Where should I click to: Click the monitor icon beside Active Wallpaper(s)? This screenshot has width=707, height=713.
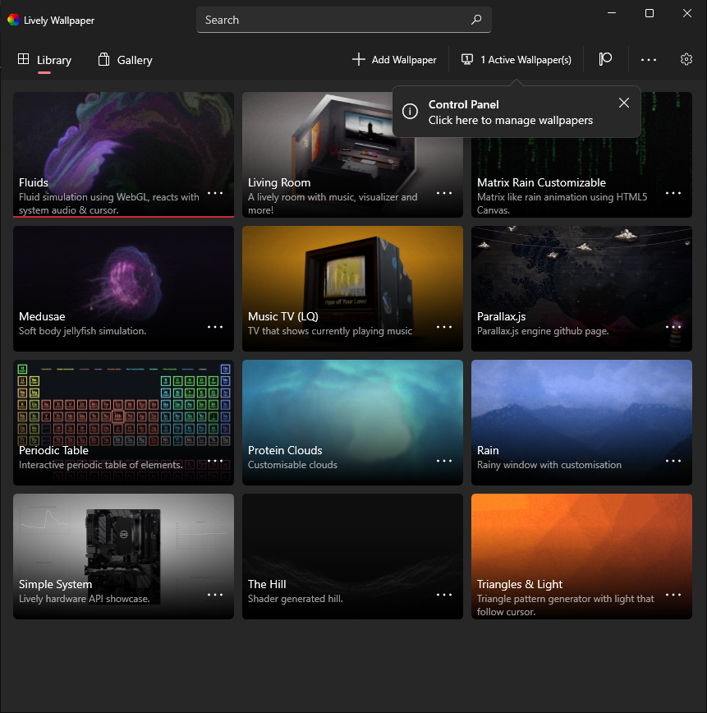pos(467,59)
